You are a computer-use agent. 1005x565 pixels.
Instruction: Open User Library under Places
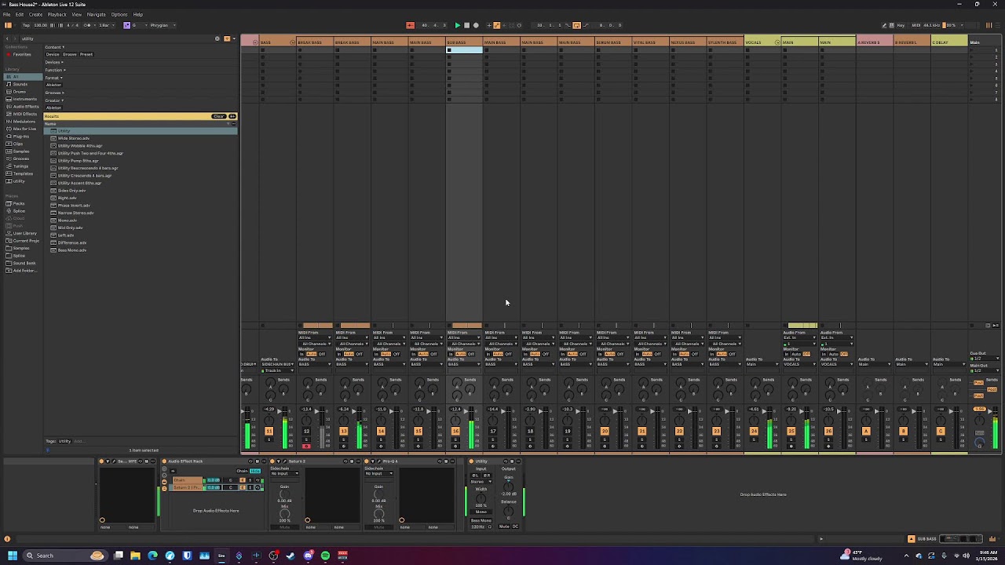[x=24, y=233]
